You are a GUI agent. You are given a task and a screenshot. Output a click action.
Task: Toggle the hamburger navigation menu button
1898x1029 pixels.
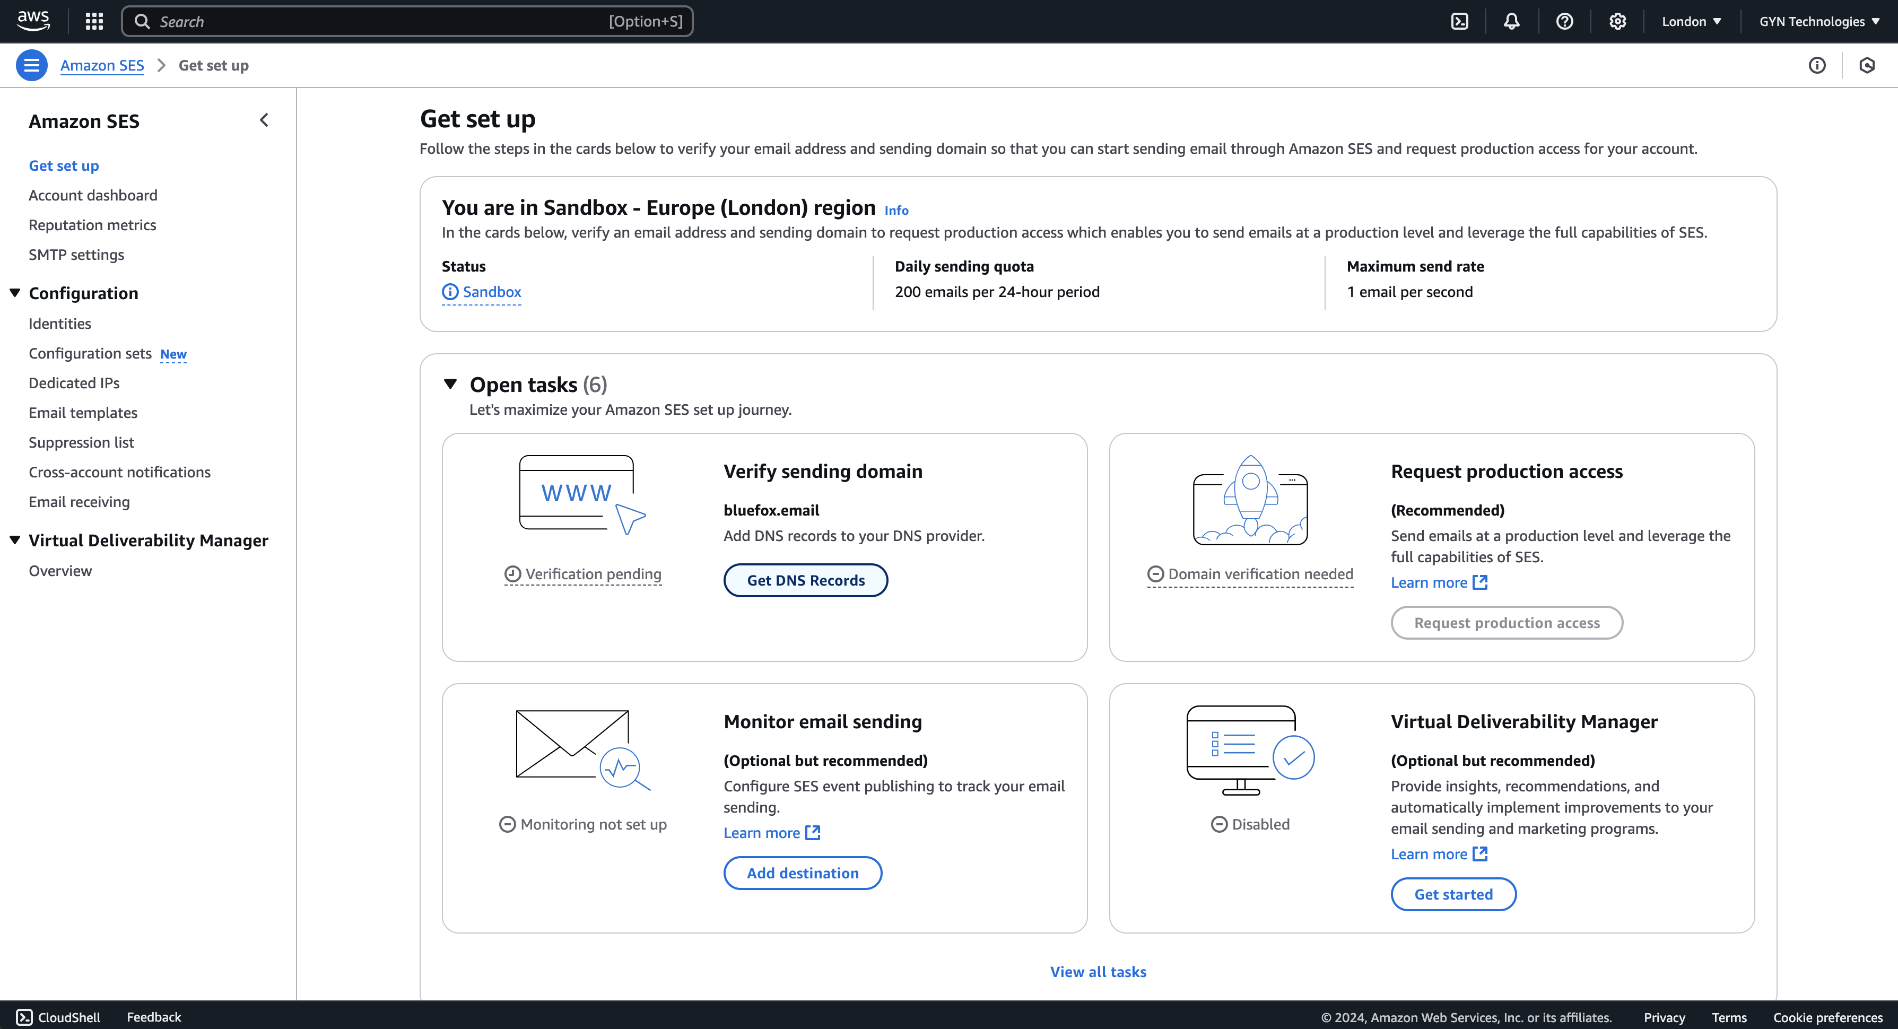click(x=32, y=66)
